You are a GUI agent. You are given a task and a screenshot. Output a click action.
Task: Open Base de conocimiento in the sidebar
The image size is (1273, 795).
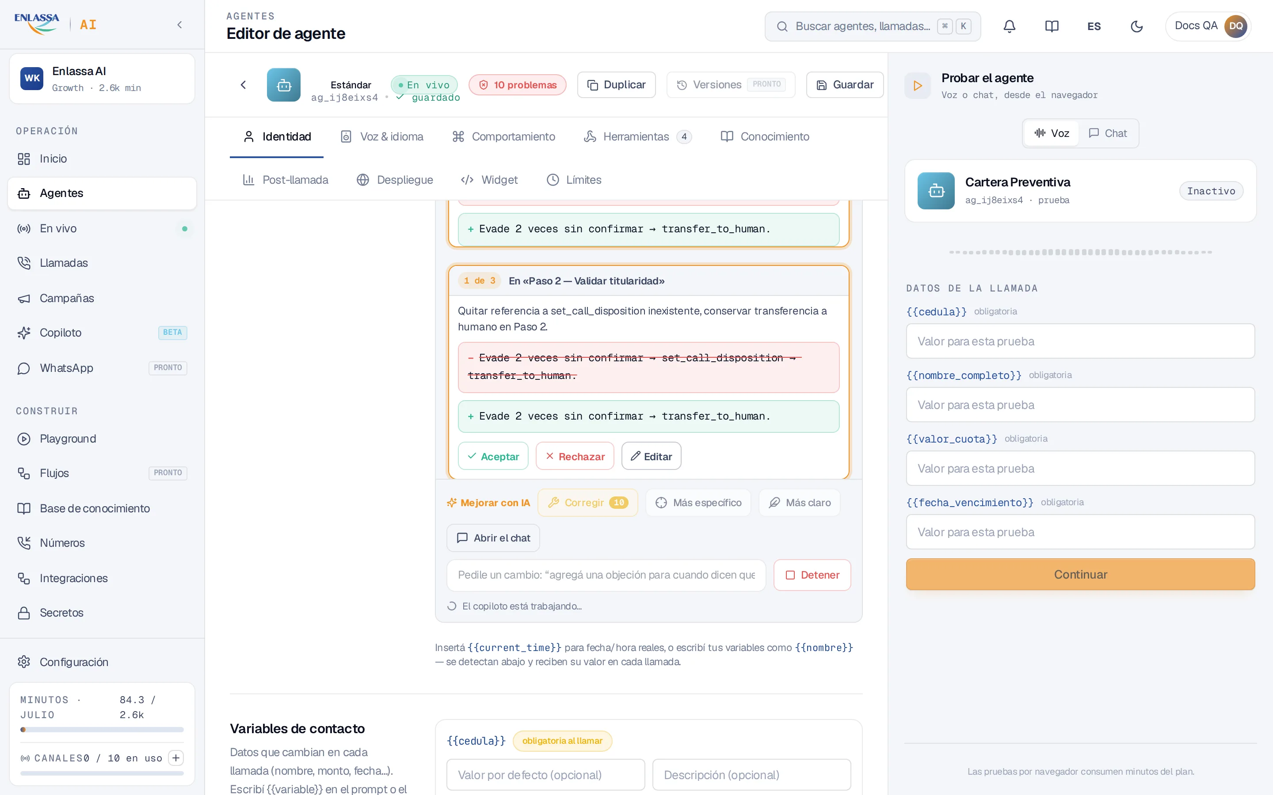click(102, 508)
